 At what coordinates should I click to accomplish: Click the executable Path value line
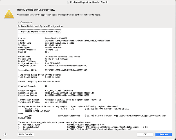(78, 41)
